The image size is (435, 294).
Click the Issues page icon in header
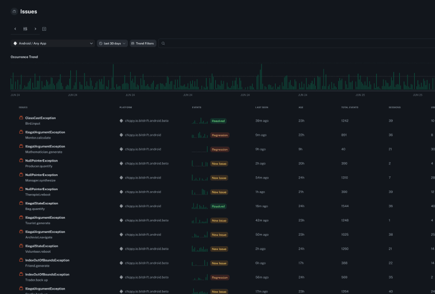pyautogui.click(x=14, y=11)
